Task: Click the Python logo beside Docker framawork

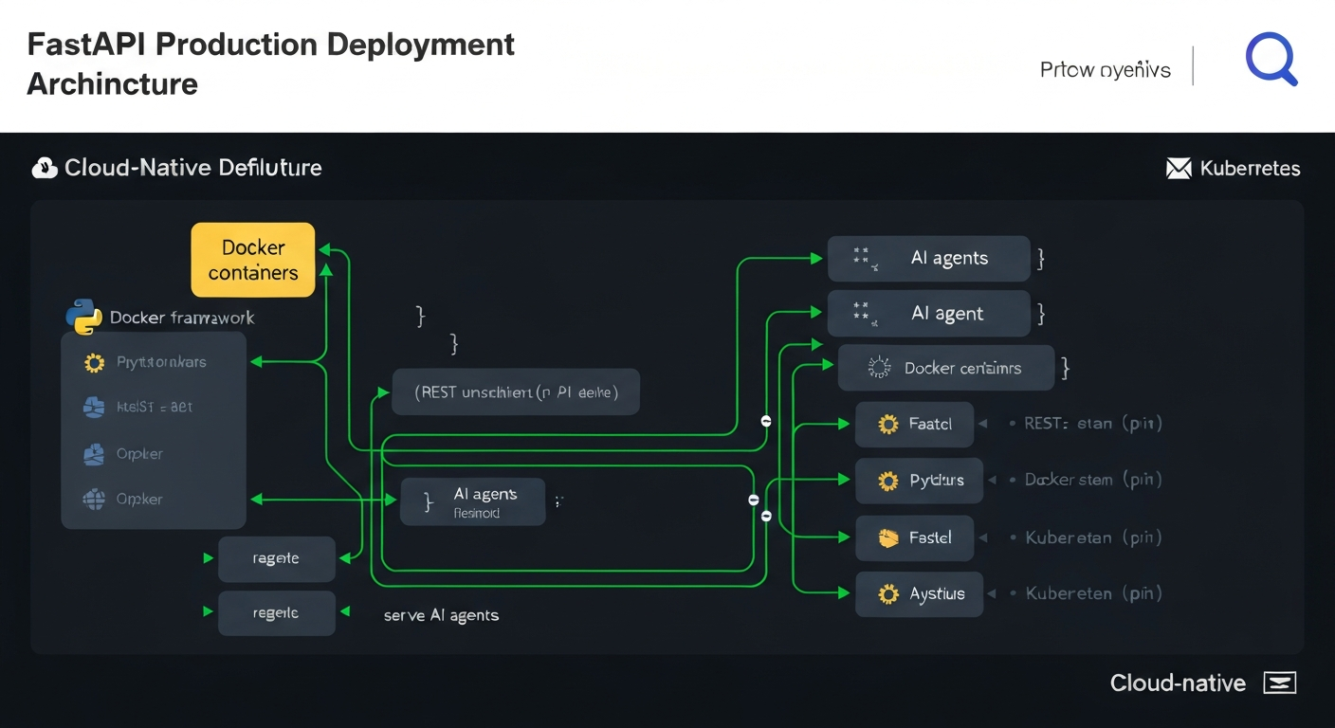Action: [84, 317]
